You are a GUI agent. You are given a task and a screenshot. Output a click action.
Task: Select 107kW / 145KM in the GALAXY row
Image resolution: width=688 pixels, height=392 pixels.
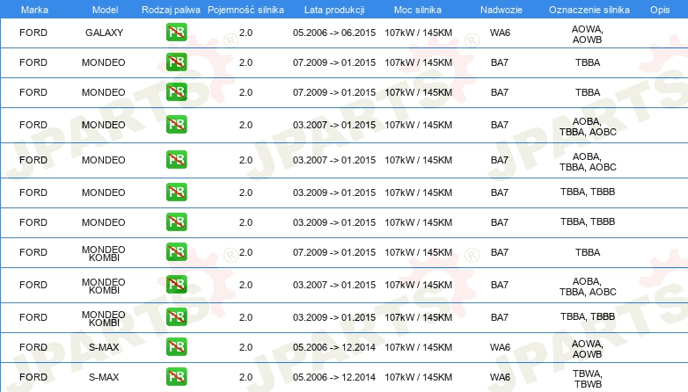419,33
